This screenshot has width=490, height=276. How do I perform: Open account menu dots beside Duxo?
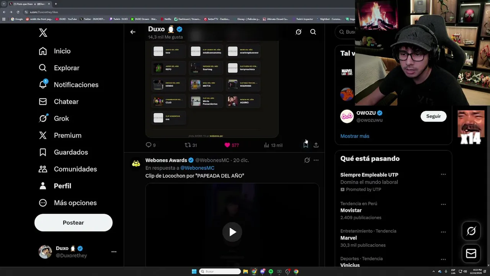[114, 252]
